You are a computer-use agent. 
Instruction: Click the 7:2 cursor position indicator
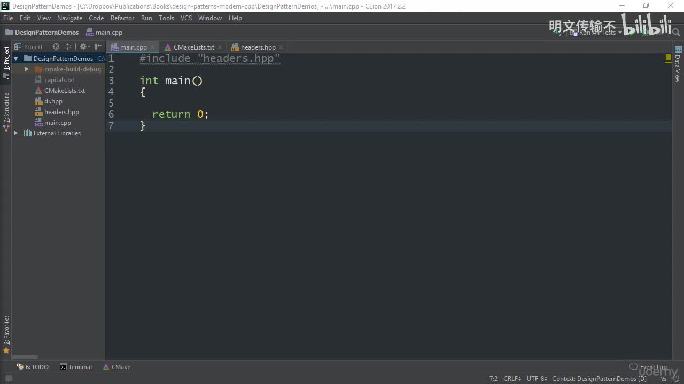pos(493,379)
